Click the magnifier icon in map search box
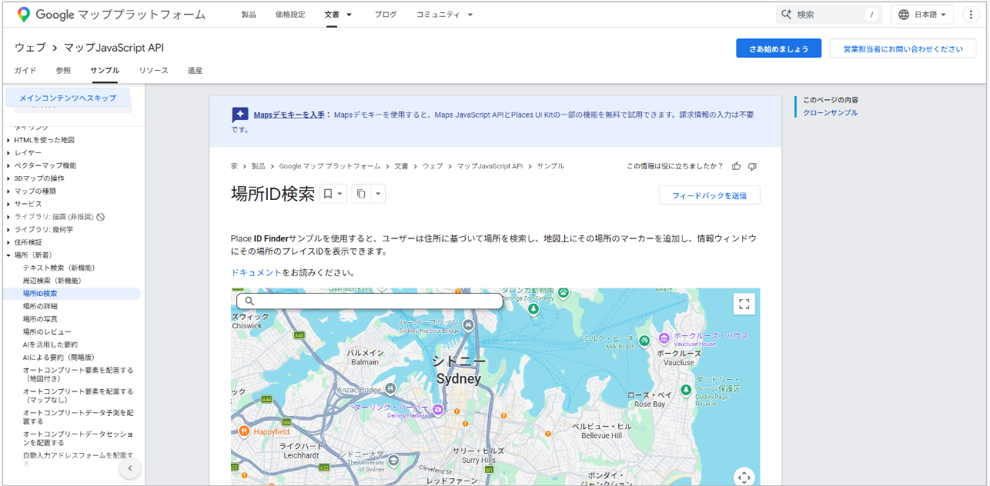Screen dimensions: 990x486 pos(249,301)
